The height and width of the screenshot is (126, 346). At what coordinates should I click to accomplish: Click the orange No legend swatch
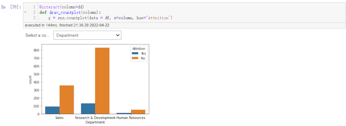coord(135,58)
